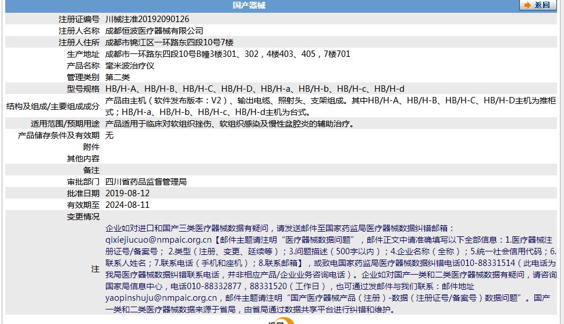Click the 产品储存条件及有效期 label
This screenshot has width=564, height=324.
59,135
